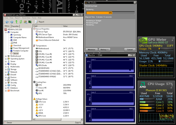Expand the Multimedia tree node
The width and height of the screenshot is (176, 125).
click(x=6, y=67)
